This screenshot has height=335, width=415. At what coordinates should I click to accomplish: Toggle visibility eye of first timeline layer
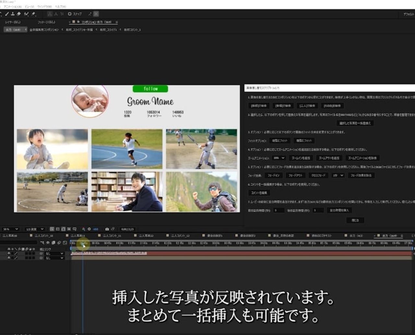9,254
